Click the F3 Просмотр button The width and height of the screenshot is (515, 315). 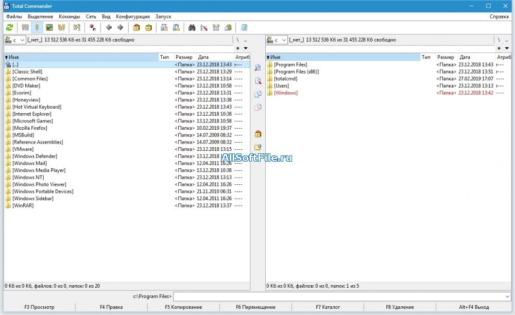(x=39, y=307)
